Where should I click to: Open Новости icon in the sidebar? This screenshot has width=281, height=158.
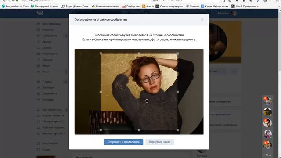coord(38,30)
